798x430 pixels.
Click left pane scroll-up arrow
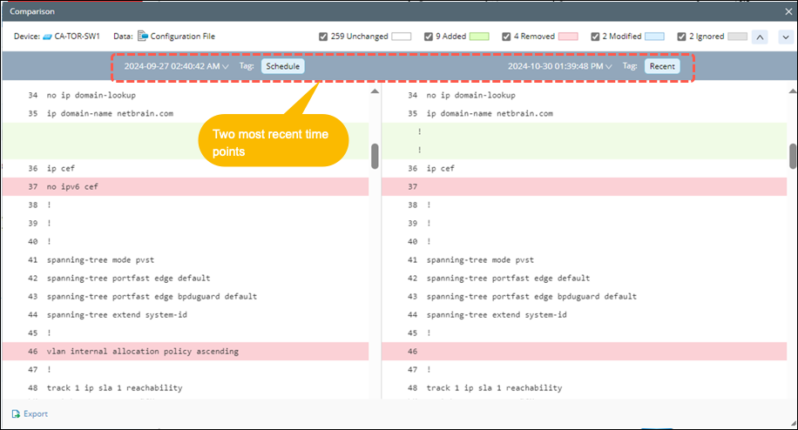click(x=375, y=91)
